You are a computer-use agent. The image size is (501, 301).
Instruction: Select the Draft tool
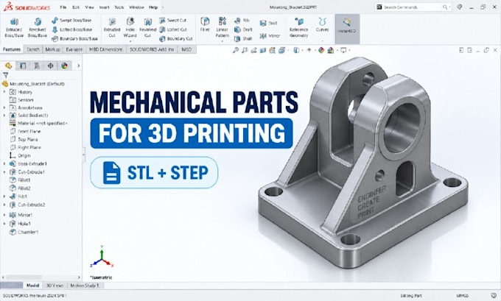[x=243, y=29]
